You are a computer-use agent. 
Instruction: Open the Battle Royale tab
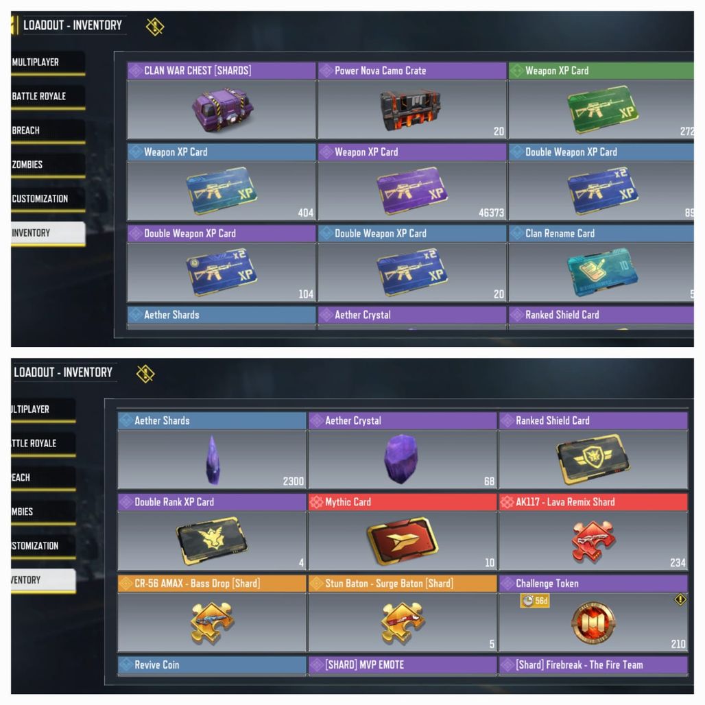48,97
